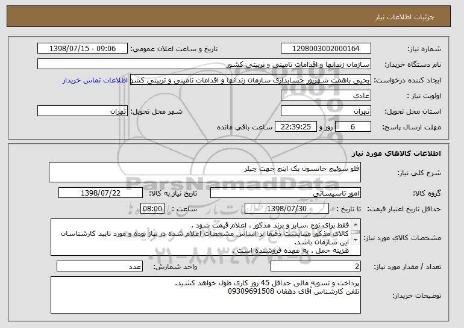Image resolution: width=464 pixels, height=328 pixels.
Task: Click the ایجاد کننده درخواست label
Action: (407, 81)
